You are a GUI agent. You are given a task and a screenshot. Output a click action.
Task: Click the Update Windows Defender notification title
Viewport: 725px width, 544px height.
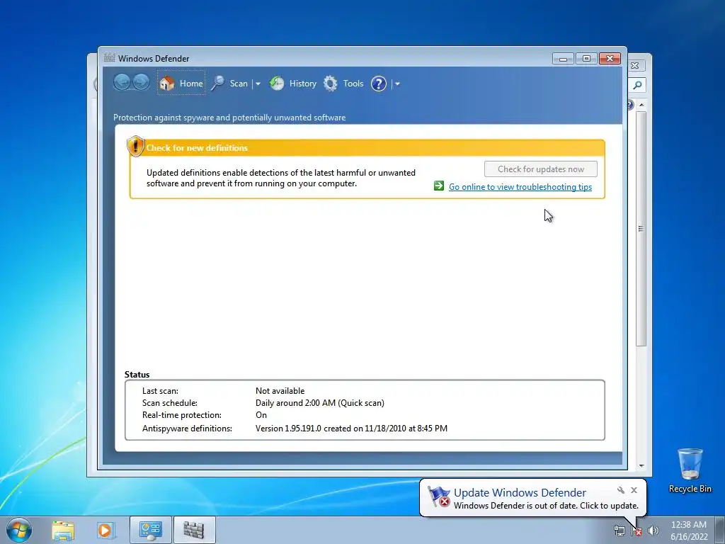(520, 493)
